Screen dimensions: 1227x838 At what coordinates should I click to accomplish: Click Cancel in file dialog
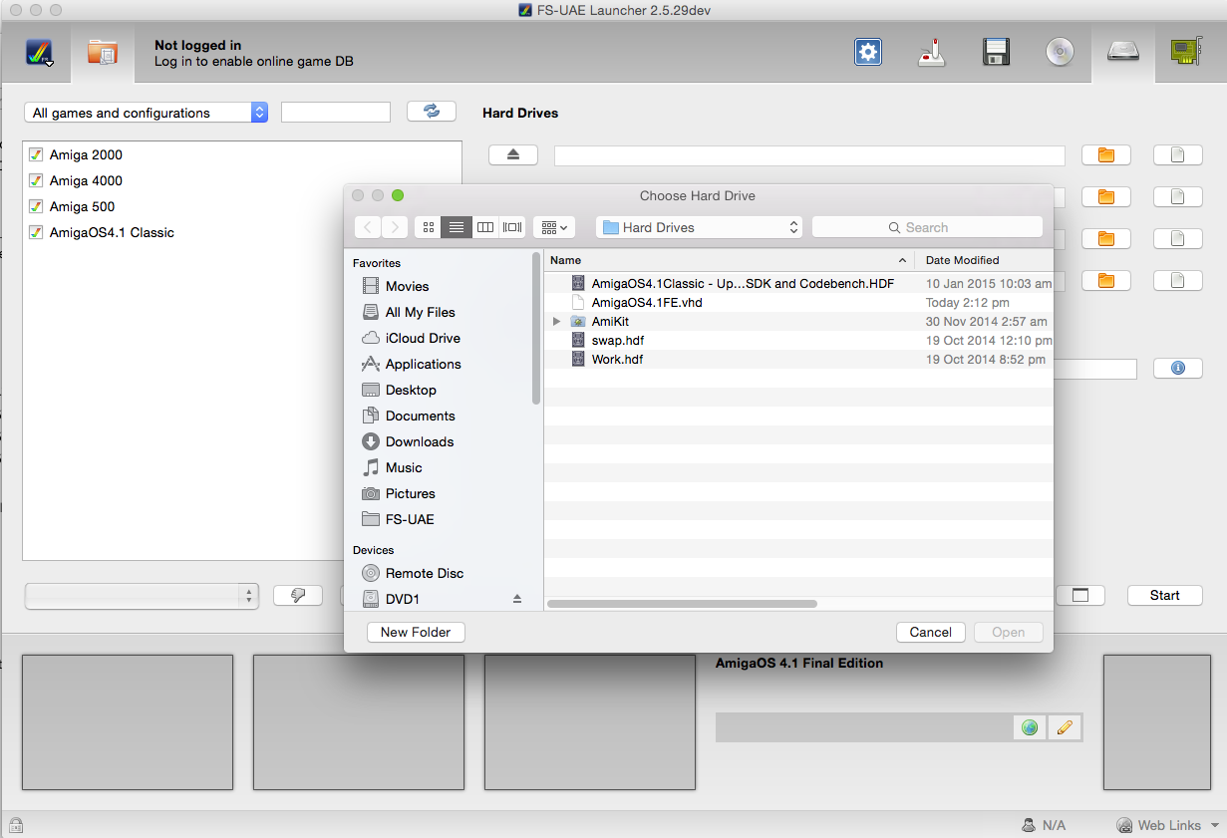(x=931, y=632)
